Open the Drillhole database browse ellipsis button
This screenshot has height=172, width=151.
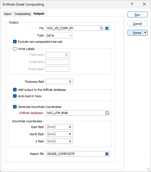(107, 113)
